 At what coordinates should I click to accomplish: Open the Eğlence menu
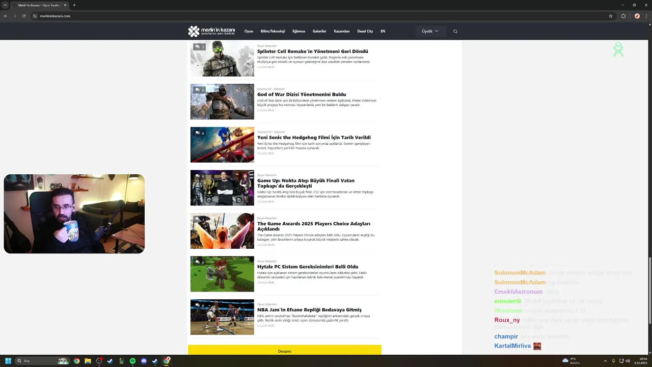point(298,31)
